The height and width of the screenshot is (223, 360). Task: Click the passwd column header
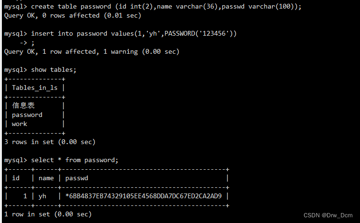(77, 178)
